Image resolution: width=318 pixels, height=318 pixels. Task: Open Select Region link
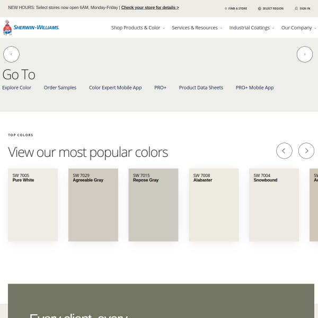273,8
